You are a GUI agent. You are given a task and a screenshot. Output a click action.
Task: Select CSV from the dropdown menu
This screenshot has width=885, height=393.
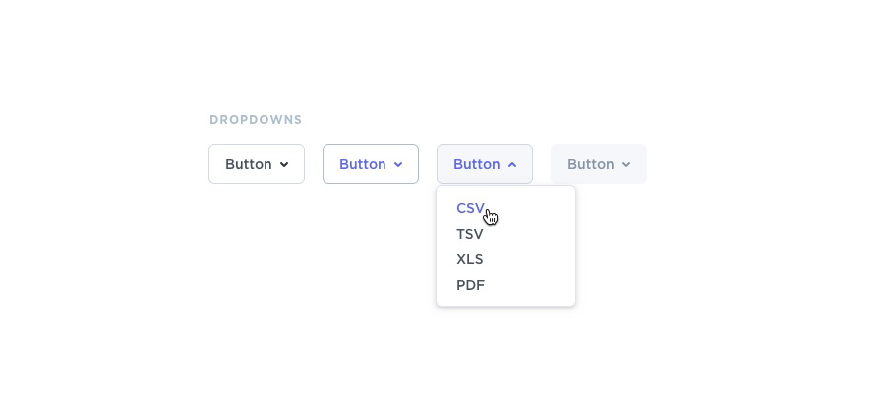coord(470,208)
